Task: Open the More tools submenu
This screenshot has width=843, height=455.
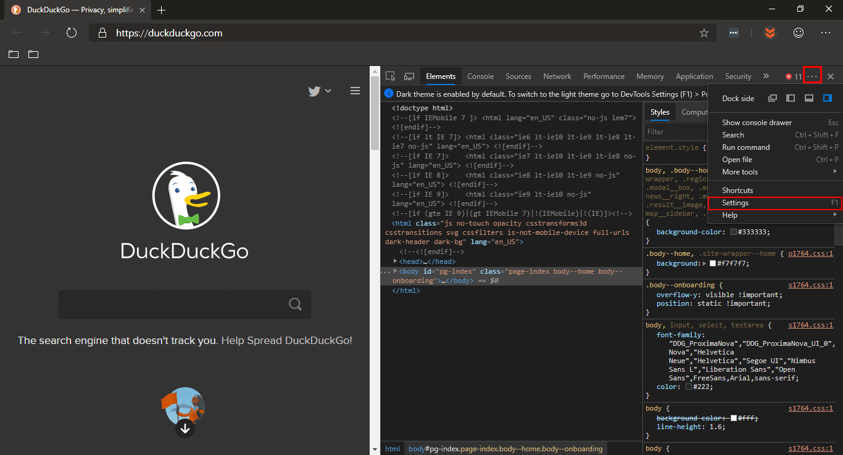Action: 775,172
